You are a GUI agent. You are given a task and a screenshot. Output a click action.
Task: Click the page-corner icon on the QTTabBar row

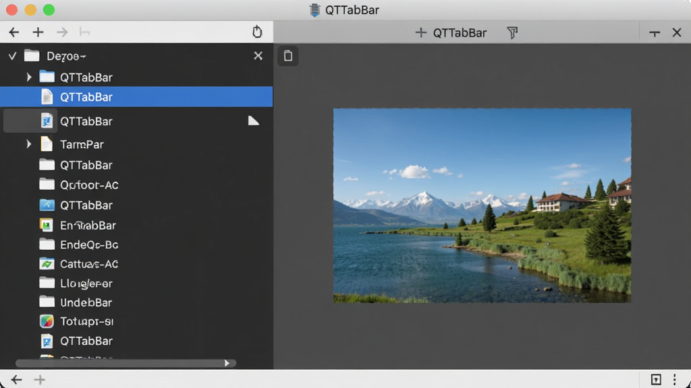point(254,121)
